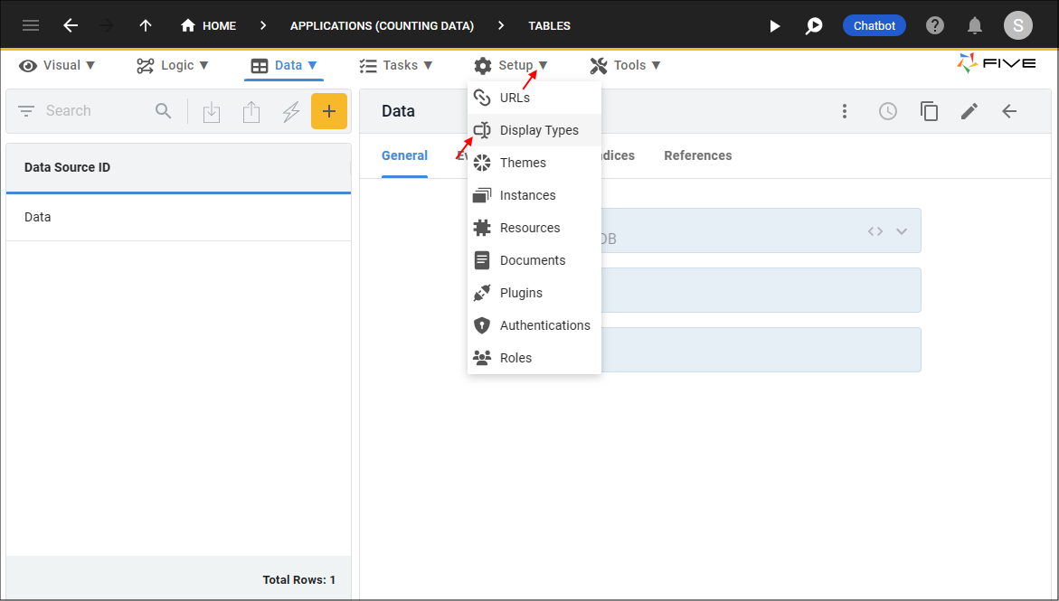Click the history clock icon
The height and width of the screenshot is (601, 1059).
tap(888, 111)
